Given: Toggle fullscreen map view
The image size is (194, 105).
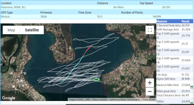Looking at the screenshot, I should click(150, 30).
